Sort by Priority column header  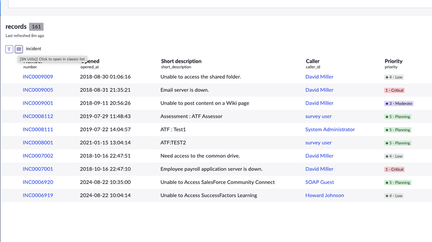[393, 61]
